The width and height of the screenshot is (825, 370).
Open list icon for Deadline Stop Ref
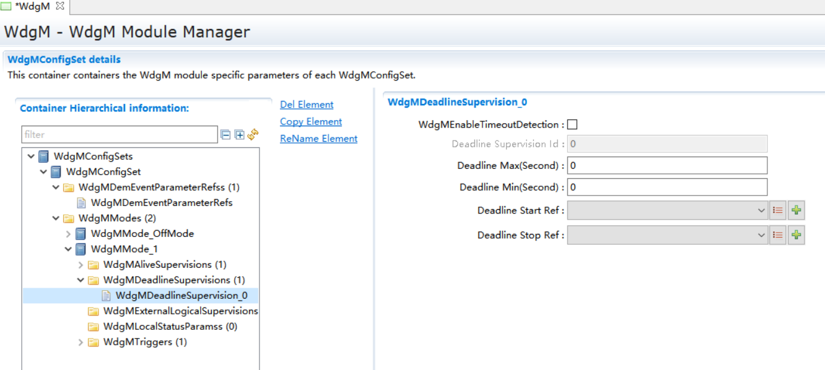(x=778, y=235)
